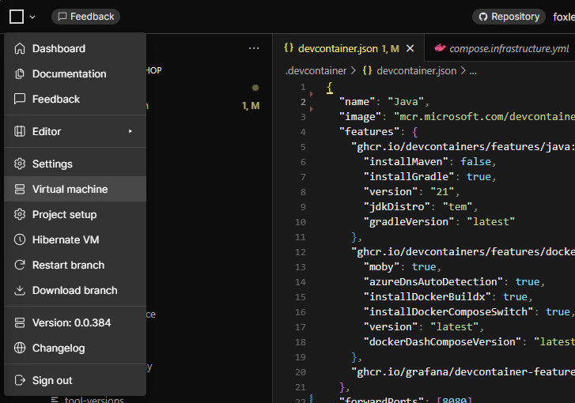Image resolution: width=575 pixels, height=403 pixels.
Task: Click the .devcontainer breadcrumb
Action: pyautogui.click(x=316, y=70)
